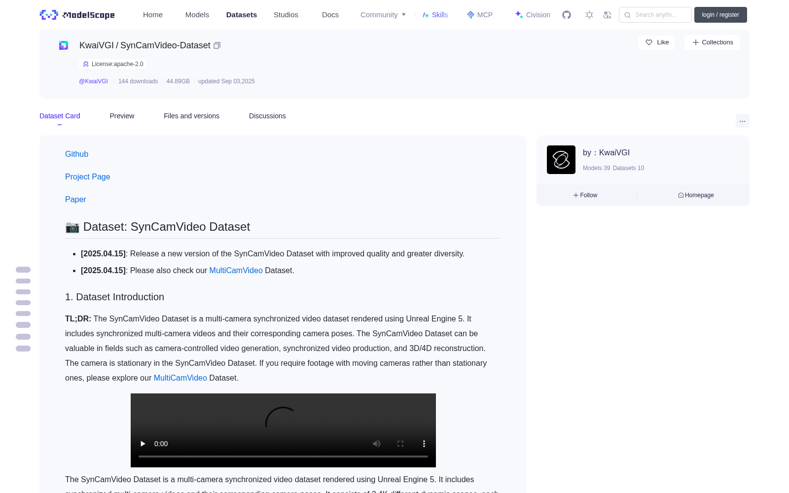Play the dataset demo video
Screen dimensions: 789x493
(x=143, y=444)
